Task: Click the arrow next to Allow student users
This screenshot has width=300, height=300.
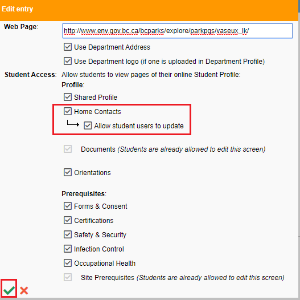Action: [73, 124]
